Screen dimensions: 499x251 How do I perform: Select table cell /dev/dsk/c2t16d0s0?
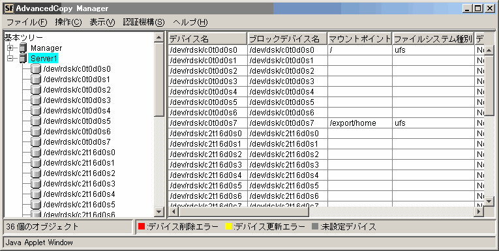click(x=288, y=134)
